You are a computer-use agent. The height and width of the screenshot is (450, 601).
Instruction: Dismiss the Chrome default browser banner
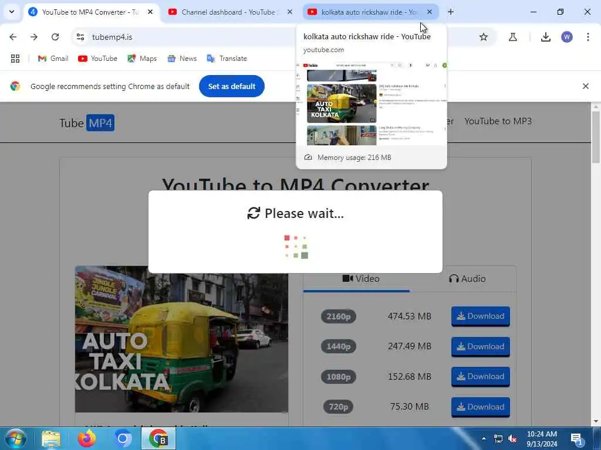pyautogui.click(x=586, y=86)
